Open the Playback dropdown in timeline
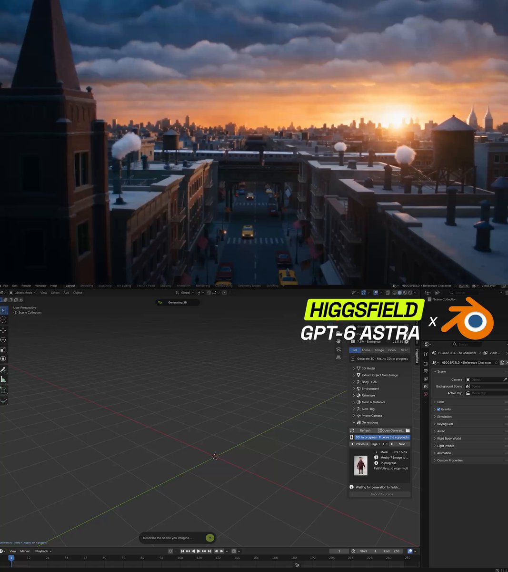 click(x=43, y=551)
